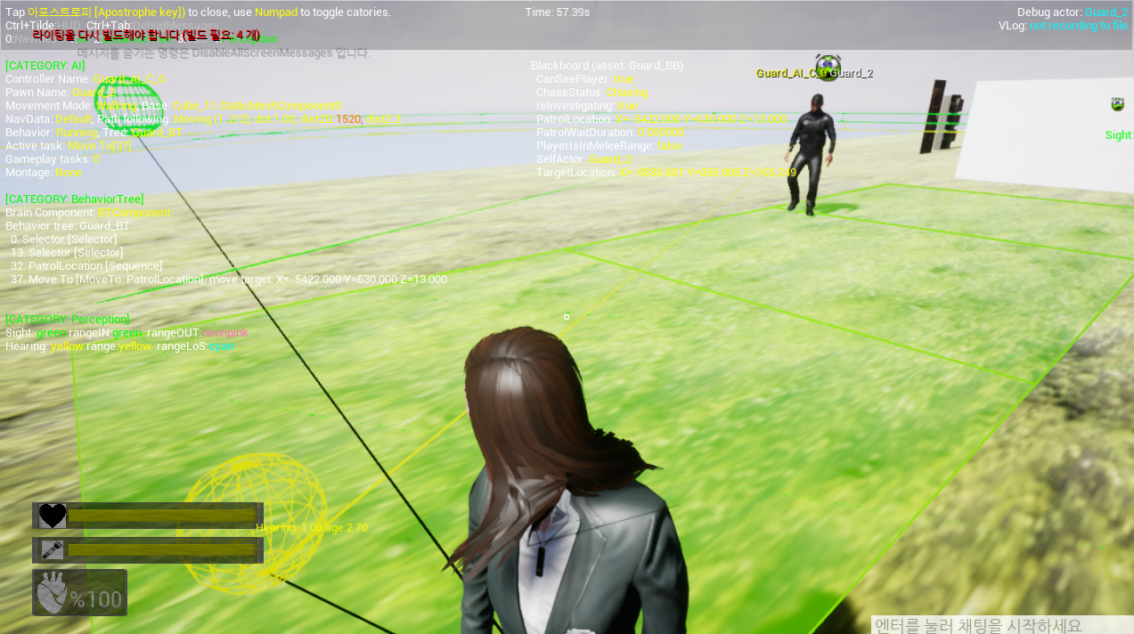This screenshot has height=634, width=1134.
Task: Click the Tap Apostrophe key instruction line
Action: click(198, 12)
